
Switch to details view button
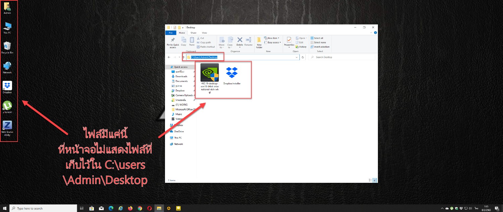pyautogui.click(x=370, y=180)
